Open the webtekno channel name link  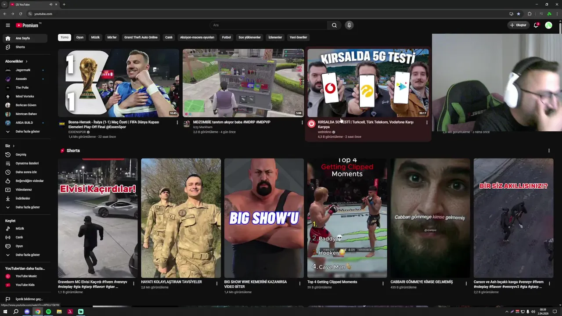pyautogui.click(x=324, y=132)
